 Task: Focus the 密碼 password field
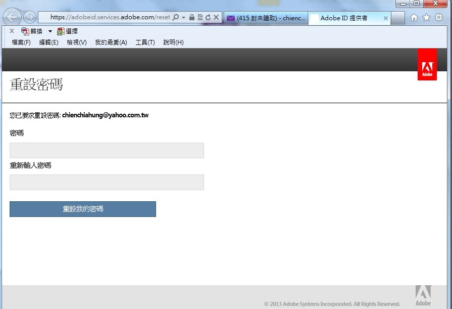(x=107, y=151)
